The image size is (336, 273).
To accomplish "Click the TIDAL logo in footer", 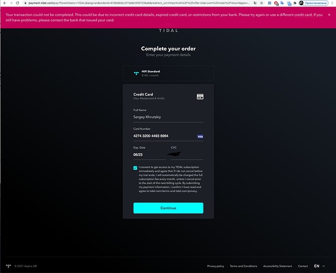I will coord(8,266).
